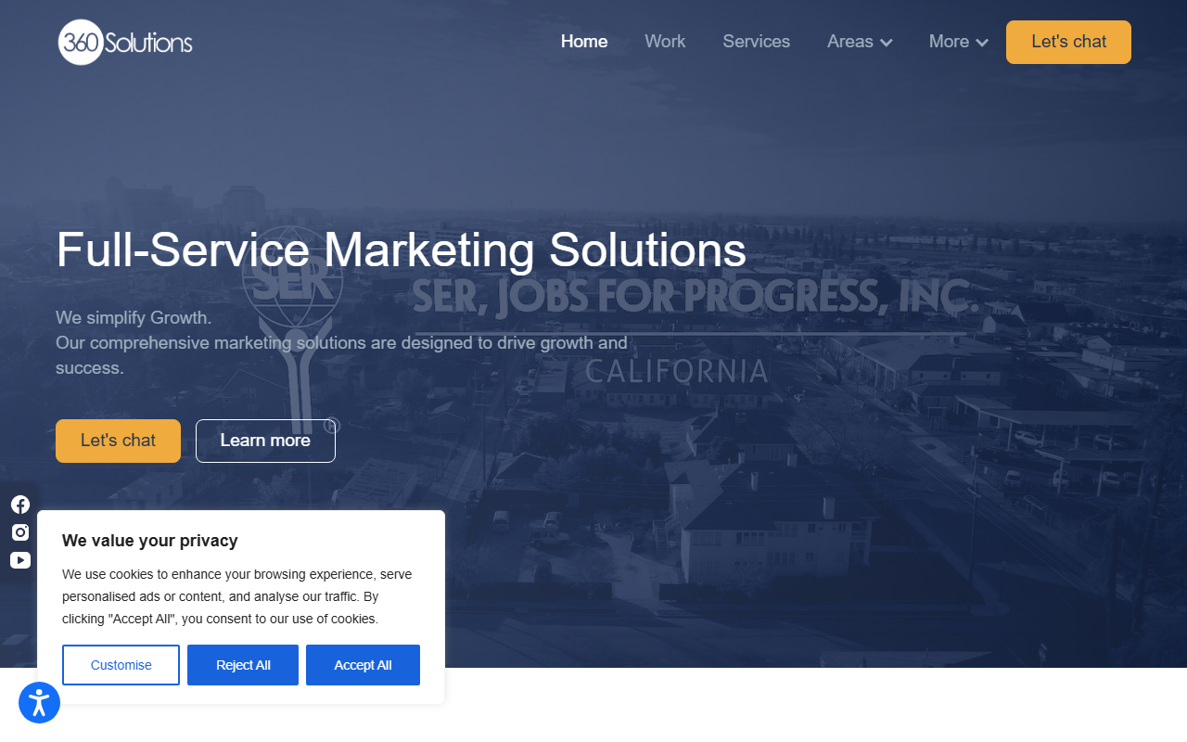
Task: Customise cookie preferences
Action: [x=121, y=665]
